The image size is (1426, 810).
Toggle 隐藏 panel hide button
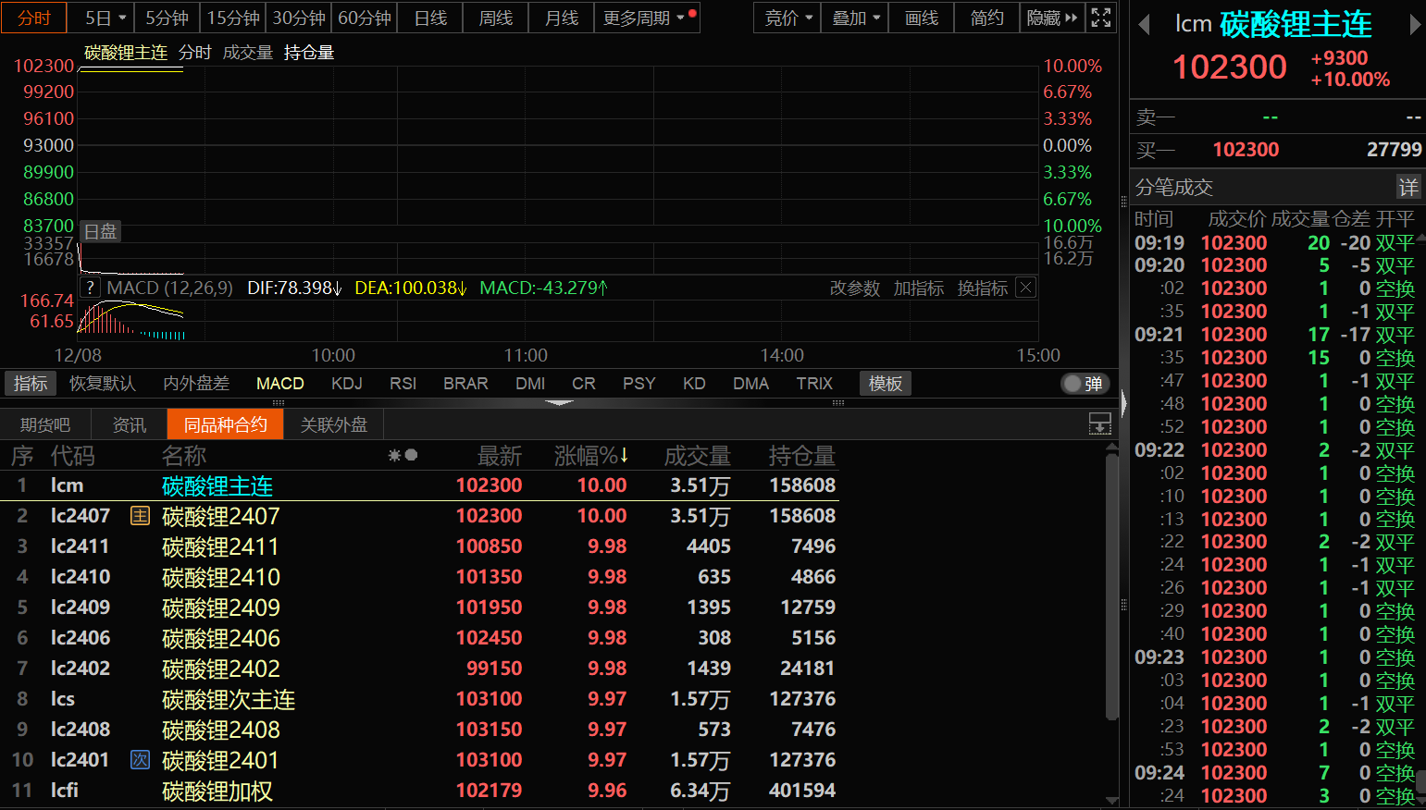tap(1052, 18)
